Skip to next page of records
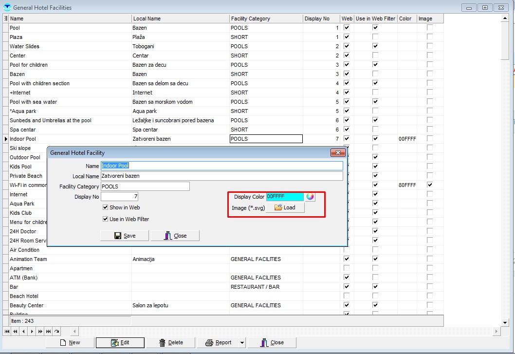 (40, 332)
